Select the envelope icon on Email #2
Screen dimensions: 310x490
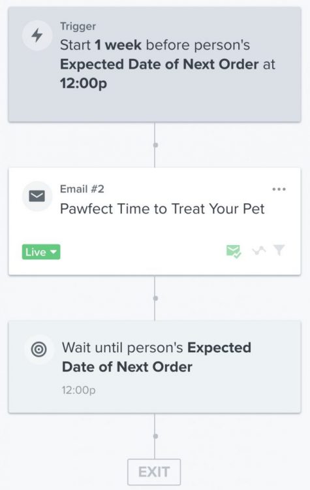tap(37, 196)
